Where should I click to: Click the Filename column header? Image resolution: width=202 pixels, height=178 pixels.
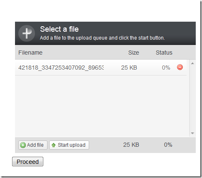30,53
